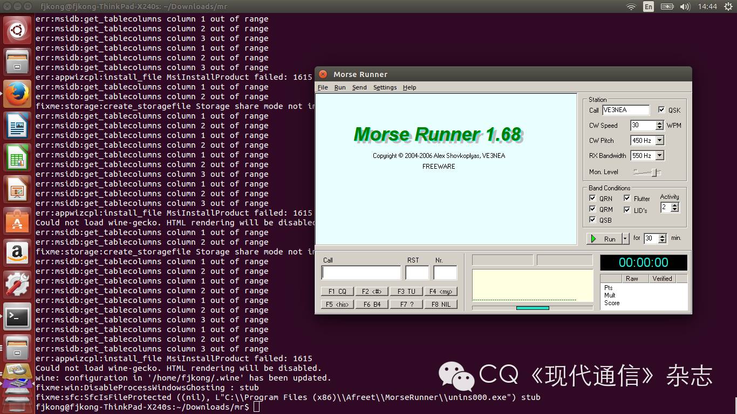Decrease run duration minutes spinner
This screenshot has height=414, width=737.
[663, 241]
